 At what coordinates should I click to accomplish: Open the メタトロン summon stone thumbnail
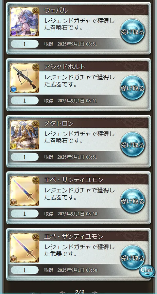click(25, 135)
